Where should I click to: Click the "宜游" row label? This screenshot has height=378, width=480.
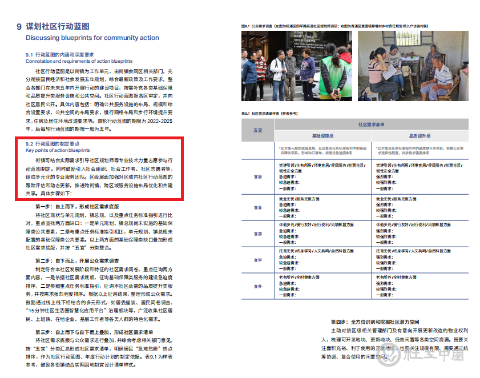[258, 234]
